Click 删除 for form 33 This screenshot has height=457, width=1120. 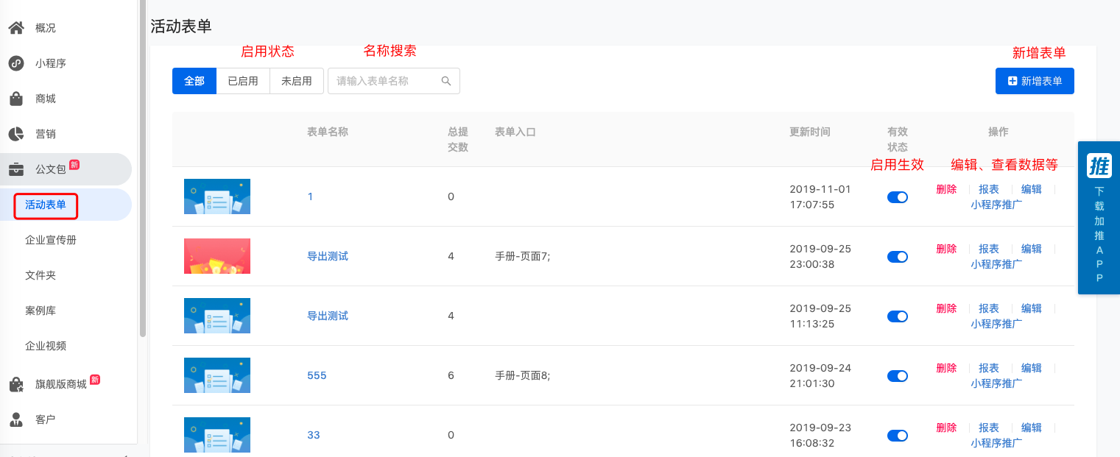tap(946, 428)
